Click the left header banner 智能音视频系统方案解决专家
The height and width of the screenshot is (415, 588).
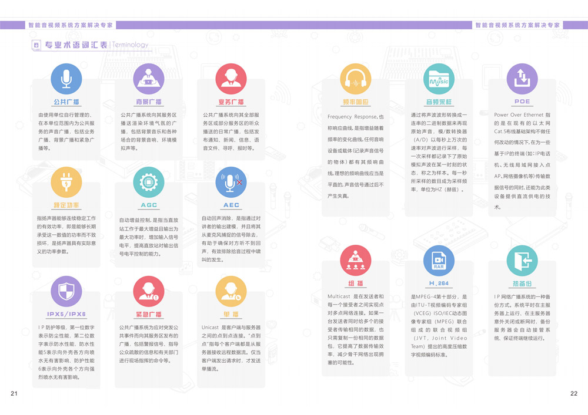click(x=70, y=25)
